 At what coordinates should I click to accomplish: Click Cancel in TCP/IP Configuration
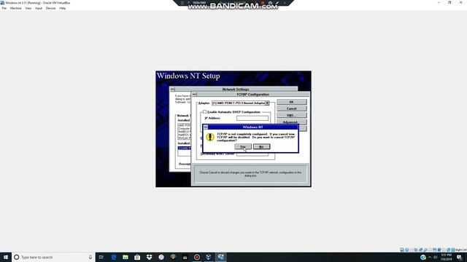coord(292,108)
